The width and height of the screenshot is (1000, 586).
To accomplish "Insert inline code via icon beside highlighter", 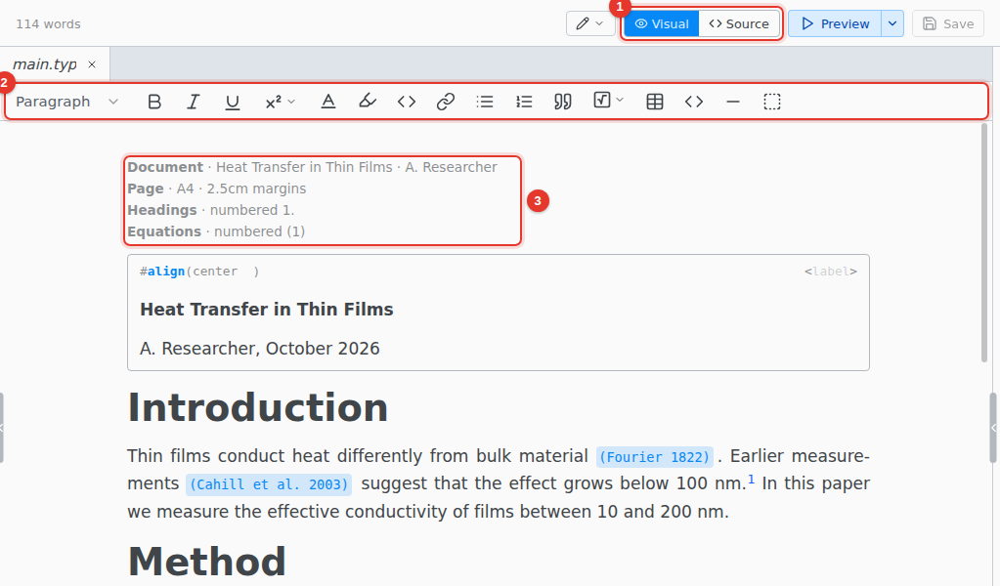I will coord(407,102).
